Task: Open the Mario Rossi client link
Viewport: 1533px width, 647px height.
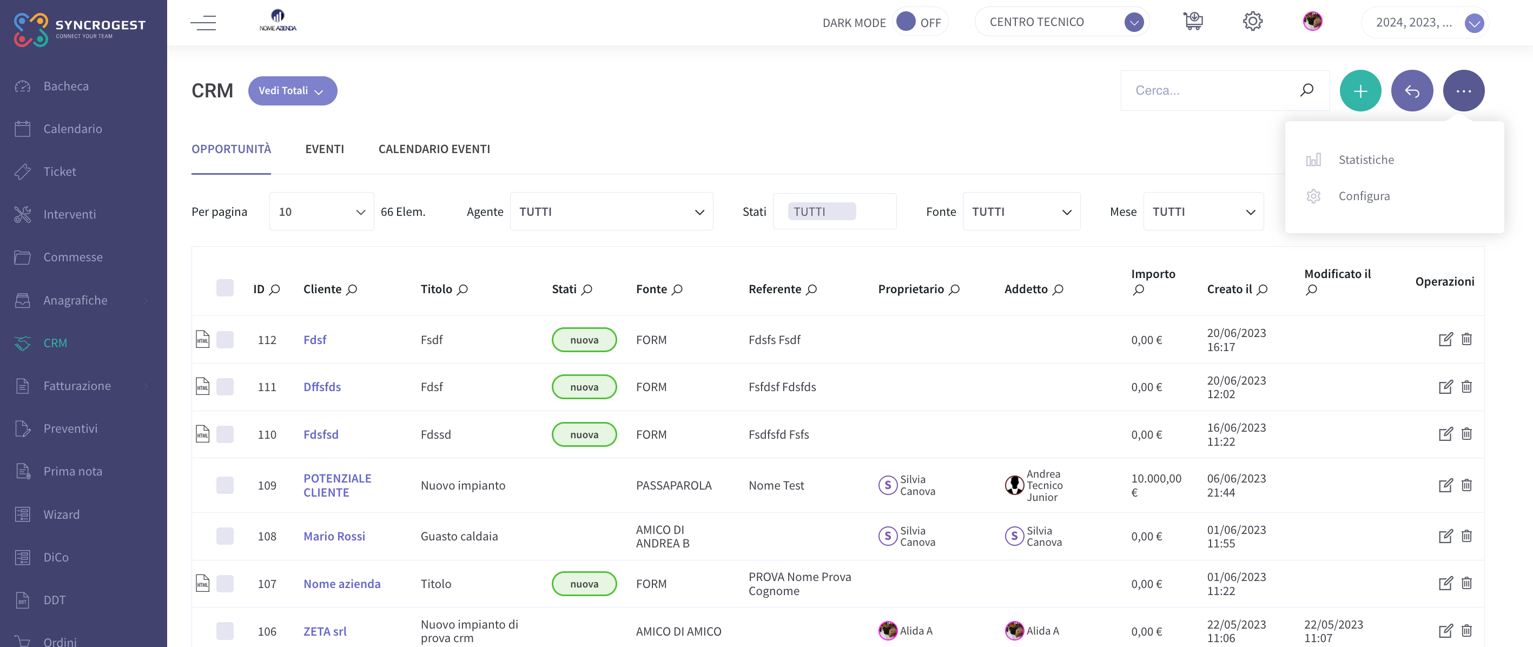Action: (334, 536)
